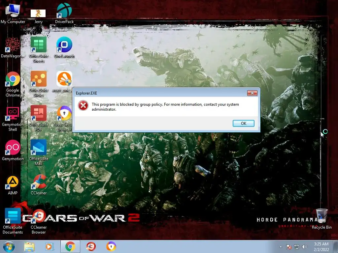Click the Show desktop strip

click(x=336, y=247)
